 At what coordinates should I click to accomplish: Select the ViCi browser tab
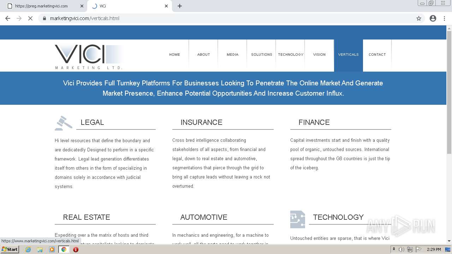click(129, 6)
